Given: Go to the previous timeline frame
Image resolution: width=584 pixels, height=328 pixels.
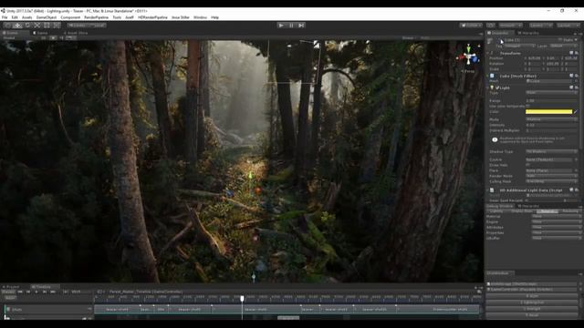Looking at the screenshot, I should tap(28, 292).
